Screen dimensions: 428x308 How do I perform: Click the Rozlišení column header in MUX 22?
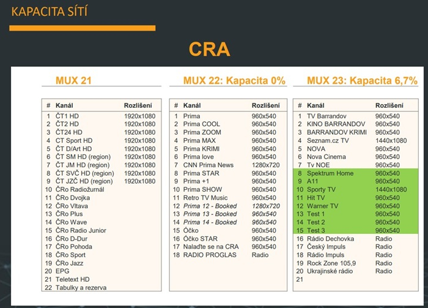[266, 105]
